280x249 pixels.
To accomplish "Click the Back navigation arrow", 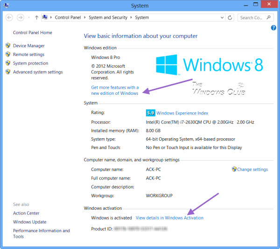I will coord(9,17).
